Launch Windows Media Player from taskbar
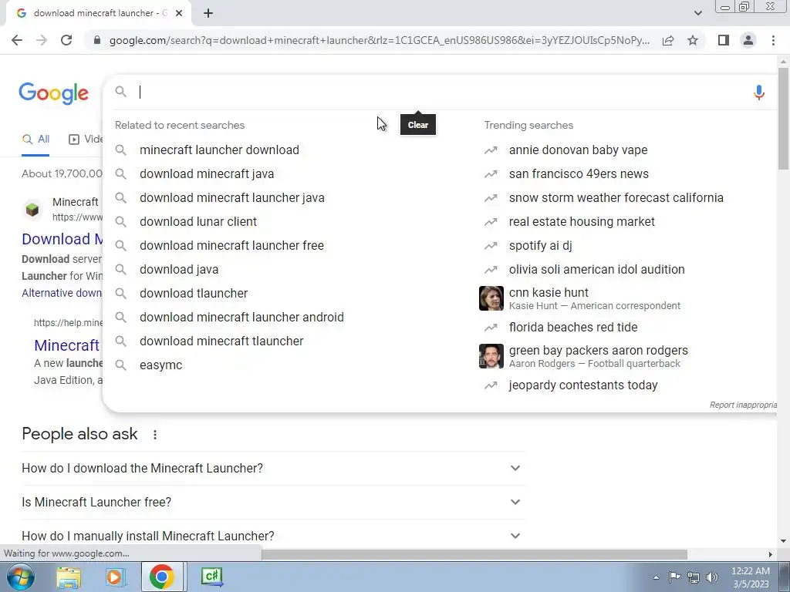Viewport: 790px width, 592px height. 115,577
